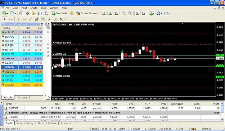Open the Indicators list dropdown

[x=152, y=13]
